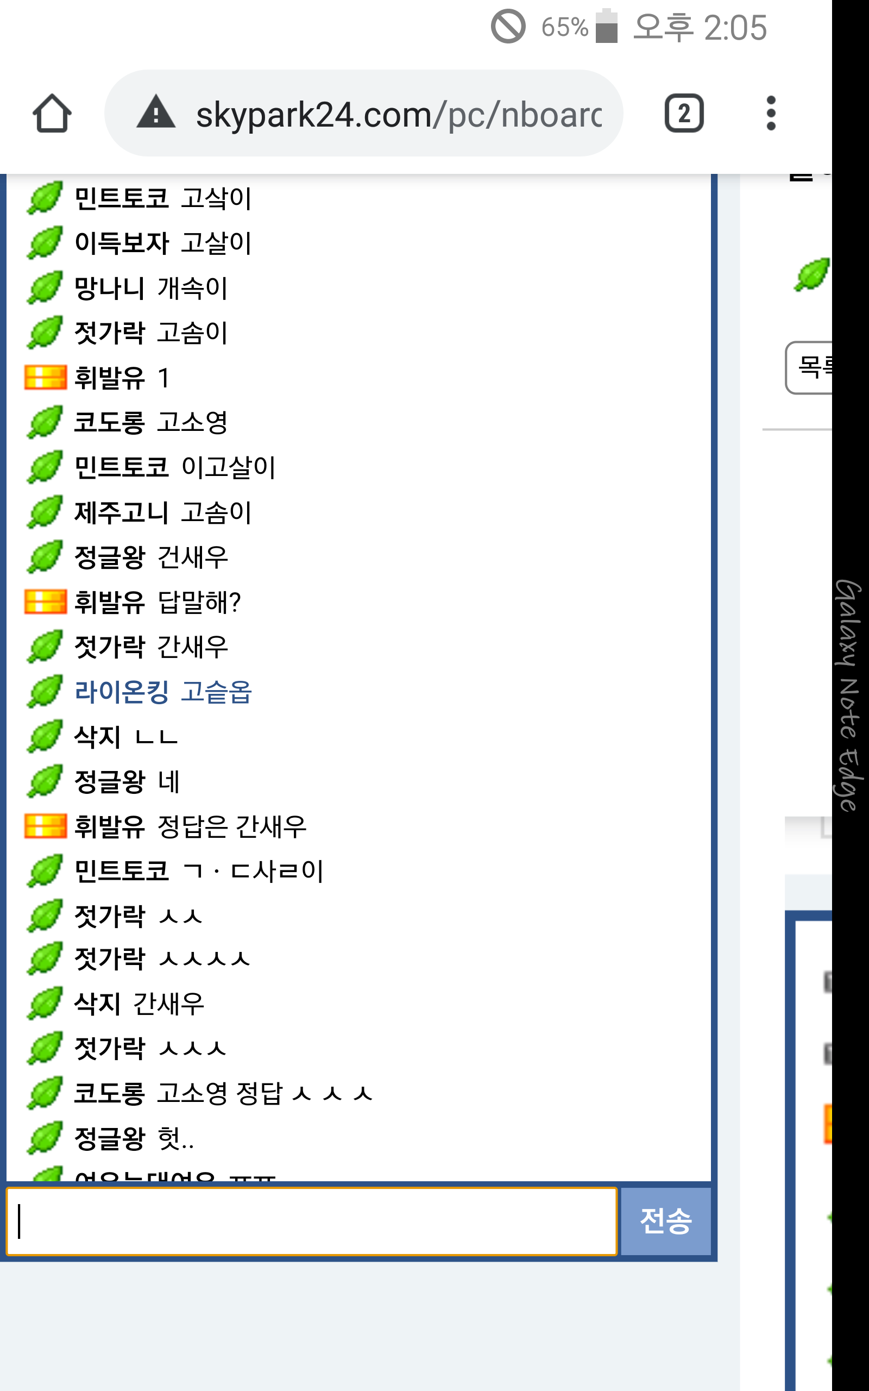Click the orange badge beside 휘발유 답말해?
The width and height of the screenshot is (869, 1391).
point(46,602)
